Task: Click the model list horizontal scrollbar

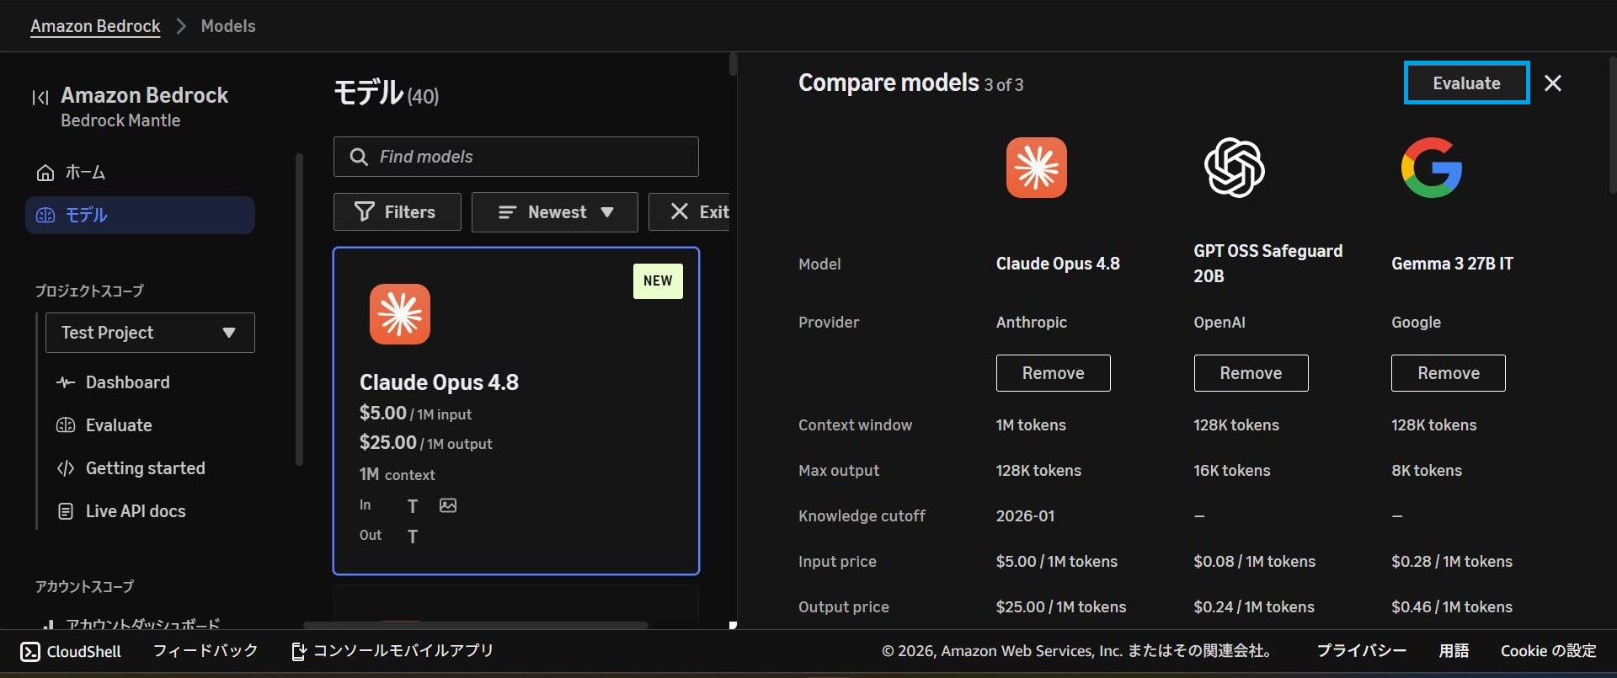Action: click(x=476, y=625)
